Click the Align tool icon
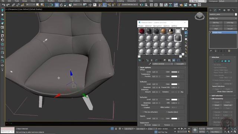 pyautogui.click(x=146, y=5)
